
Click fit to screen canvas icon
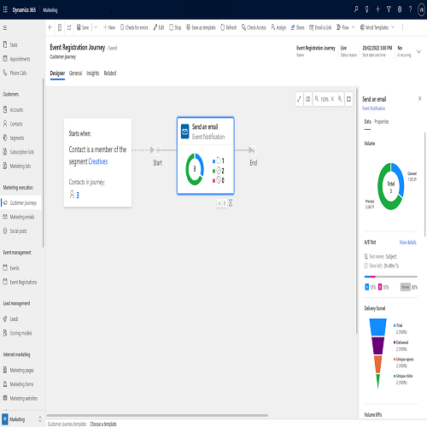[348, 99]
